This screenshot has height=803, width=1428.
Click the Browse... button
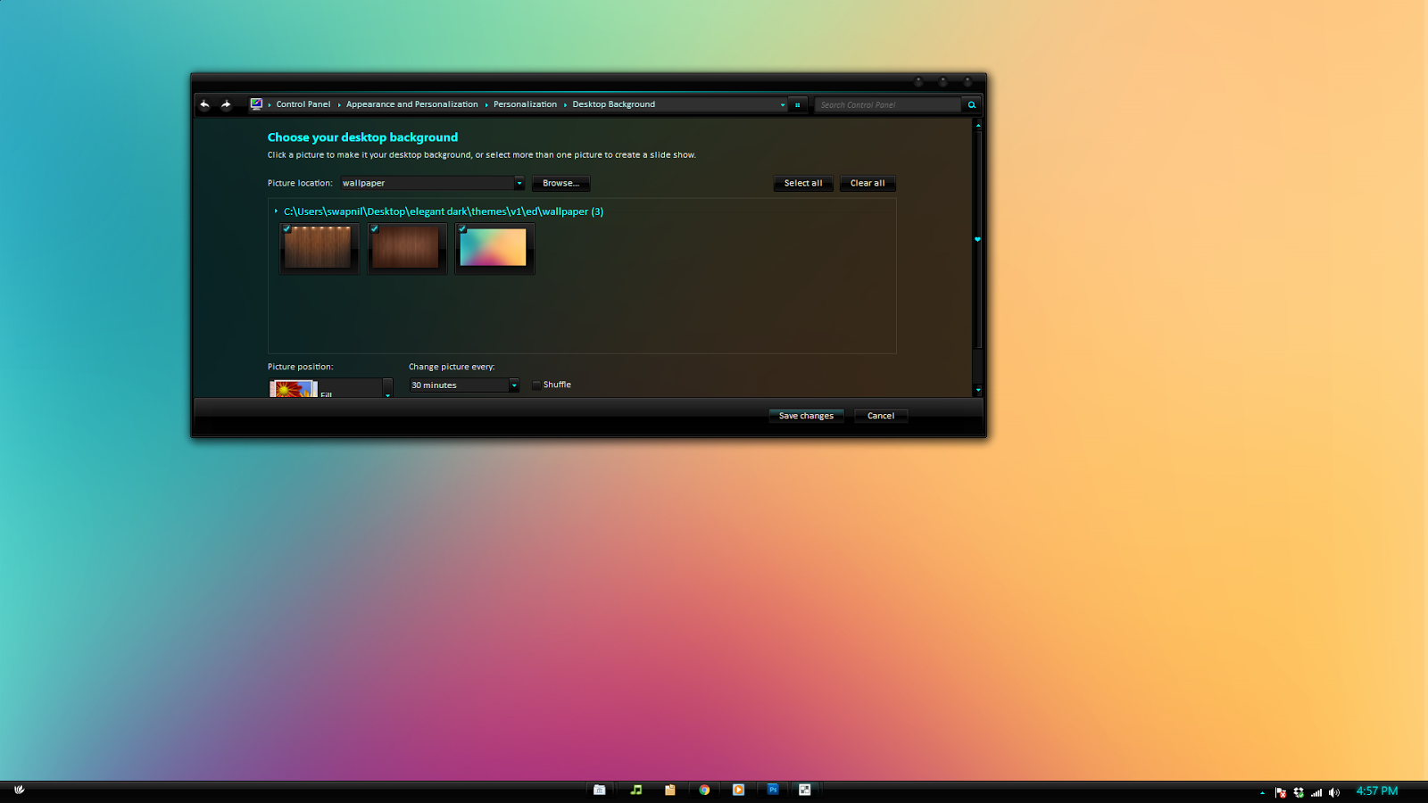(x=560, y=183)
